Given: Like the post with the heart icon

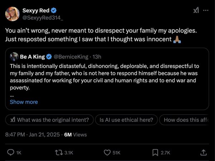Looking at the screenshot, I should click(x=107, y=152).
